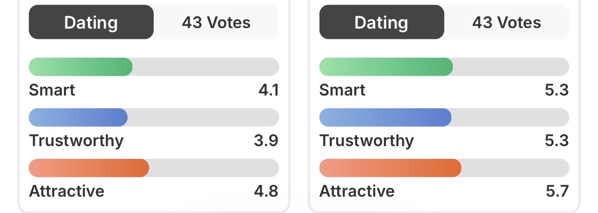Click the 5.3 score next to Trustworthy
Screen dimensions: 598x213
[557, 140]
